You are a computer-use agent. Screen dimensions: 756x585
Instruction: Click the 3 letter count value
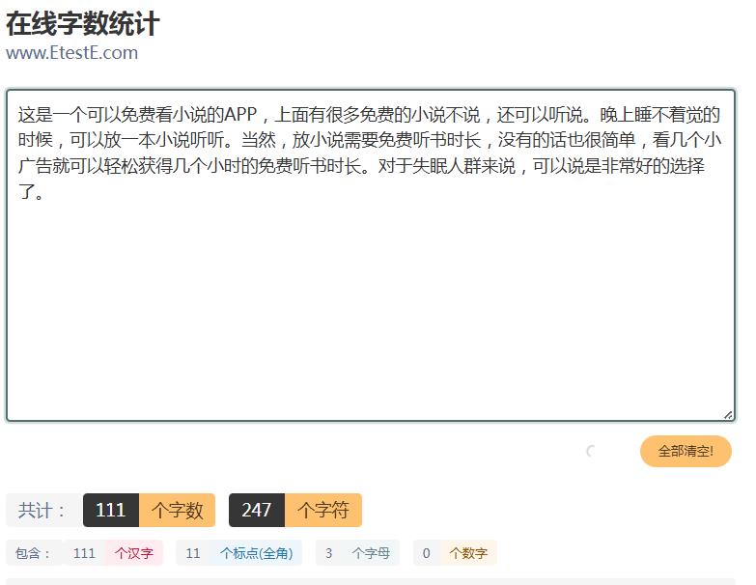coord(329,553)
